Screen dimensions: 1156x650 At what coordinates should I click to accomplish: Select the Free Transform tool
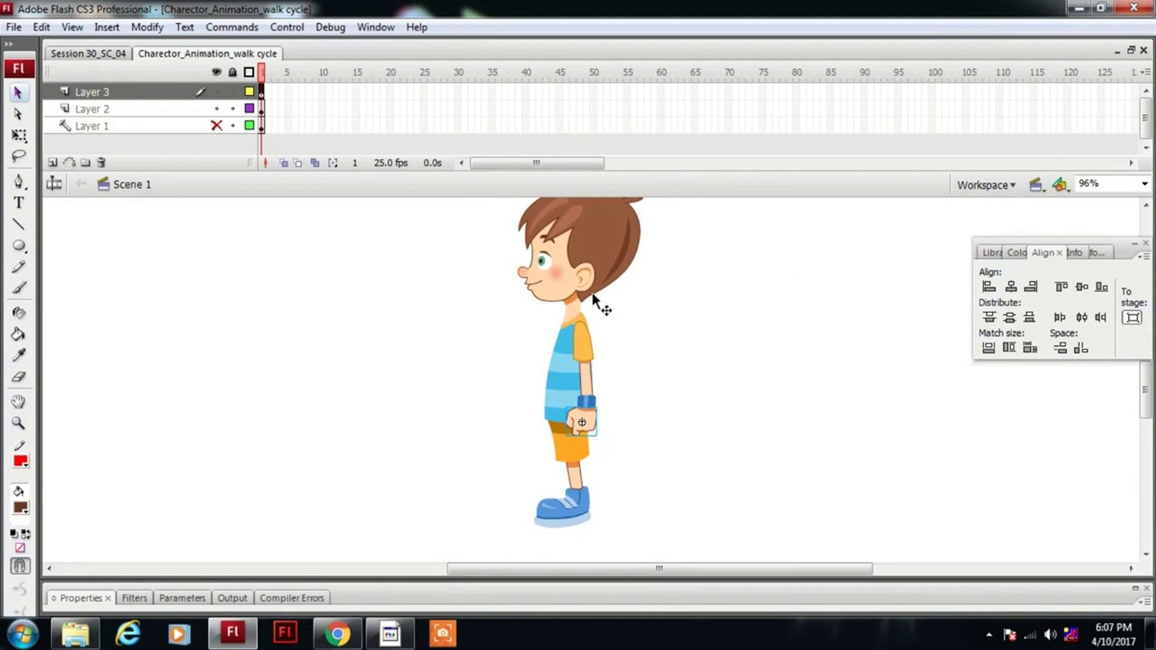pyautogui.click(x=19, y=135)
